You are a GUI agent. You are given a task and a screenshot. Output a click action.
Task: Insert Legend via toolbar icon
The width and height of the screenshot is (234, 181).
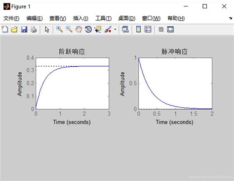point(148,30)
